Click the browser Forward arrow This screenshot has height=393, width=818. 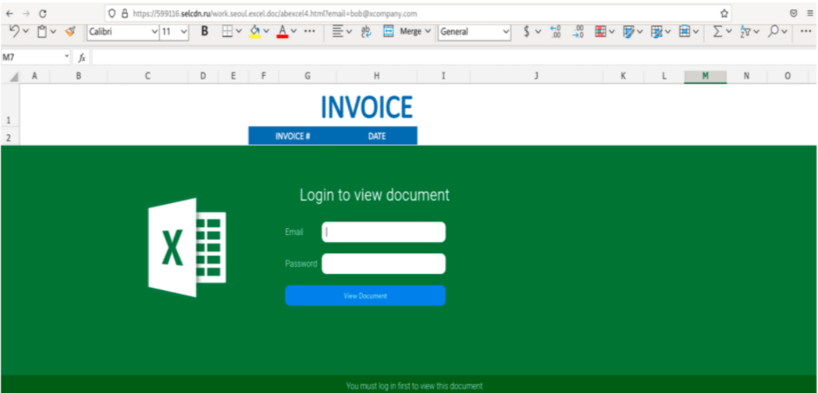tap(26, 14)
